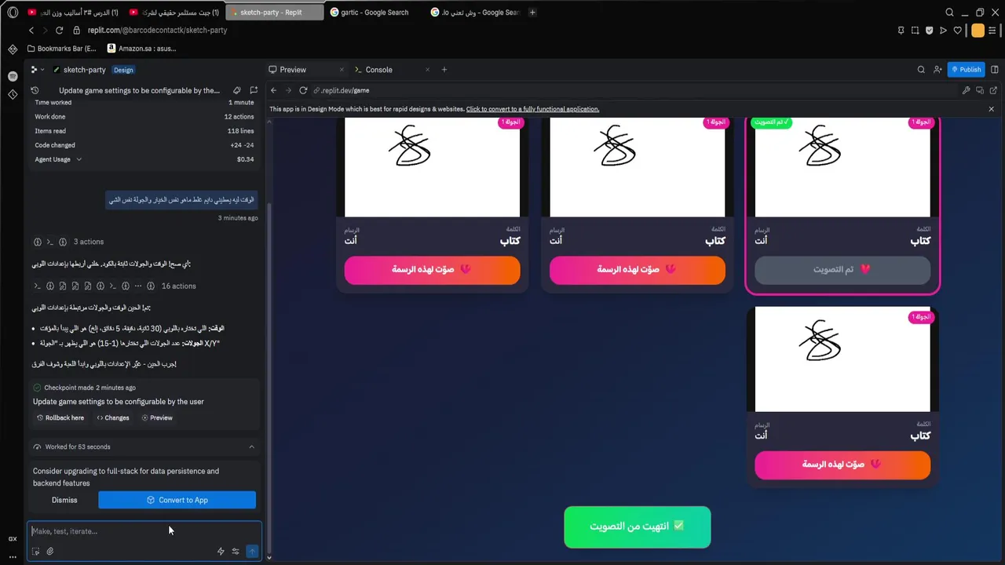Click the browser address bar URL
Viewport: 1005px width, 565px height.
(157, 30)
